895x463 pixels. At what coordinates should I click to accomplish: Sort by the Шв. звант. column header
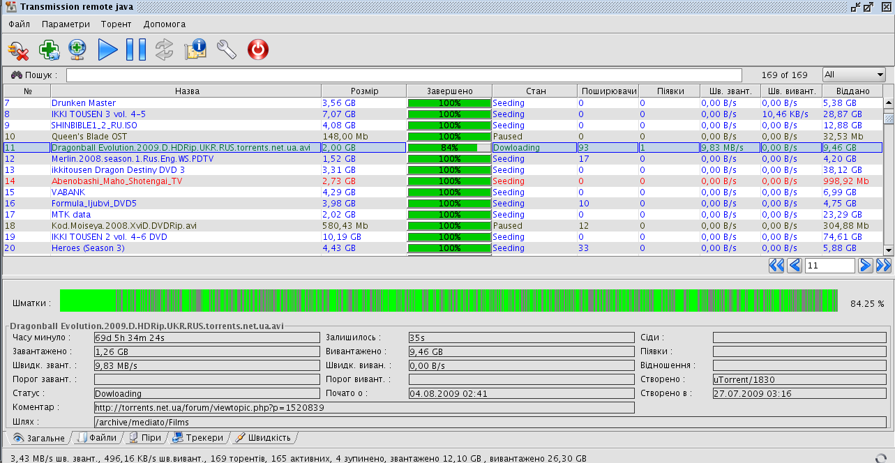point(730,91)
